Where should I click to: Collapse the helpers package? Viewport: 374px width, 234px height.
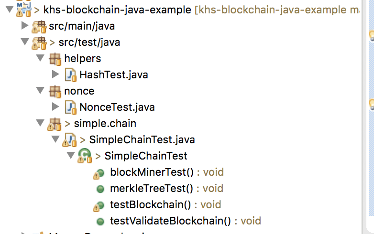click(40, 58)
